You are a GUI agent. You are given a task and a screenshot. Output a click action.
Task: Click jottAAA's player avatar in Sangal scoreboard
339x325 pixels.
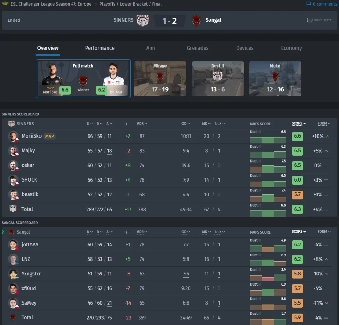click(13, 245)
